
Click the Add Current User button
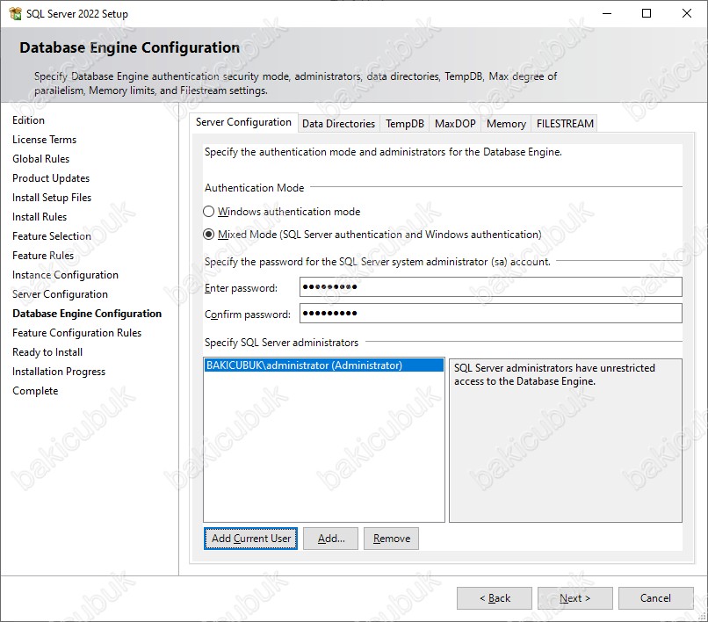point(250,539)
